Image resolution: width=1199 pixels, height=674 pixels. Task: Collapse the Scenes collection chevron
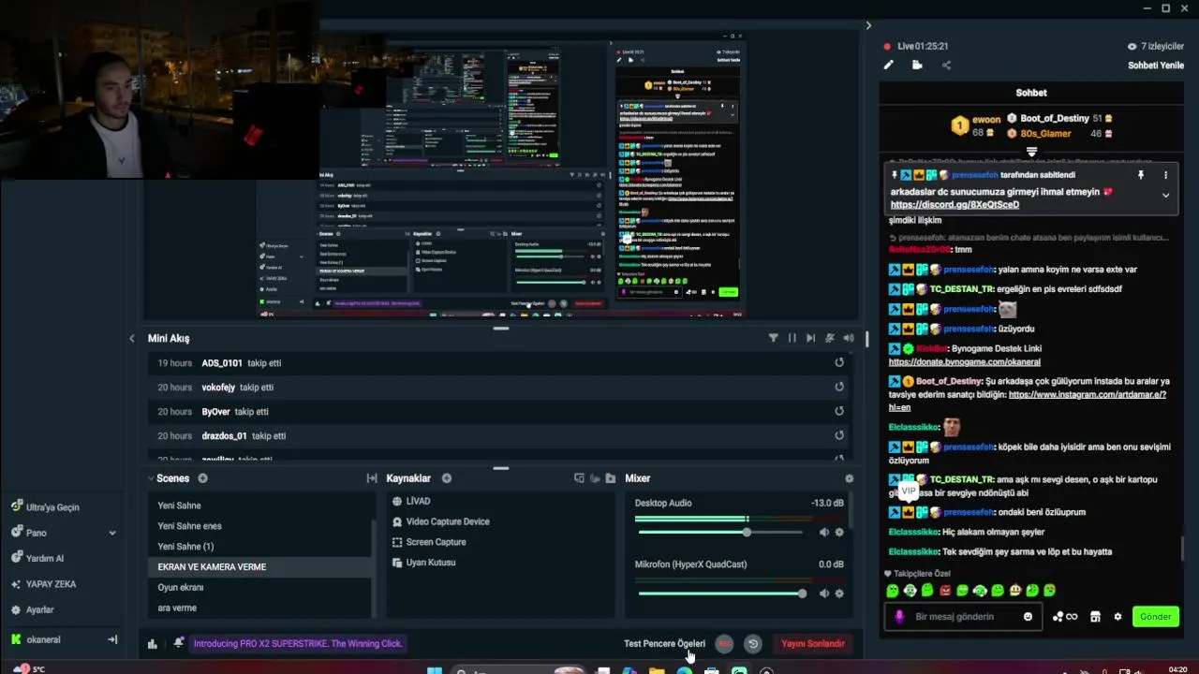tap(151, 478)
